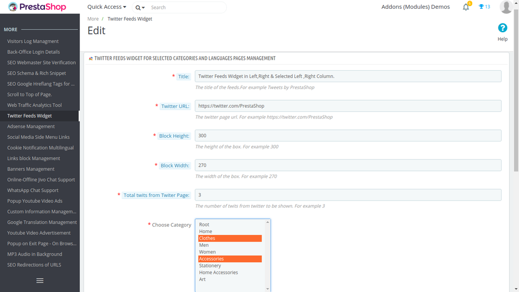Screen dimensions: 519x292
Task: Select Accessories in category list
Action: point(230,259)
